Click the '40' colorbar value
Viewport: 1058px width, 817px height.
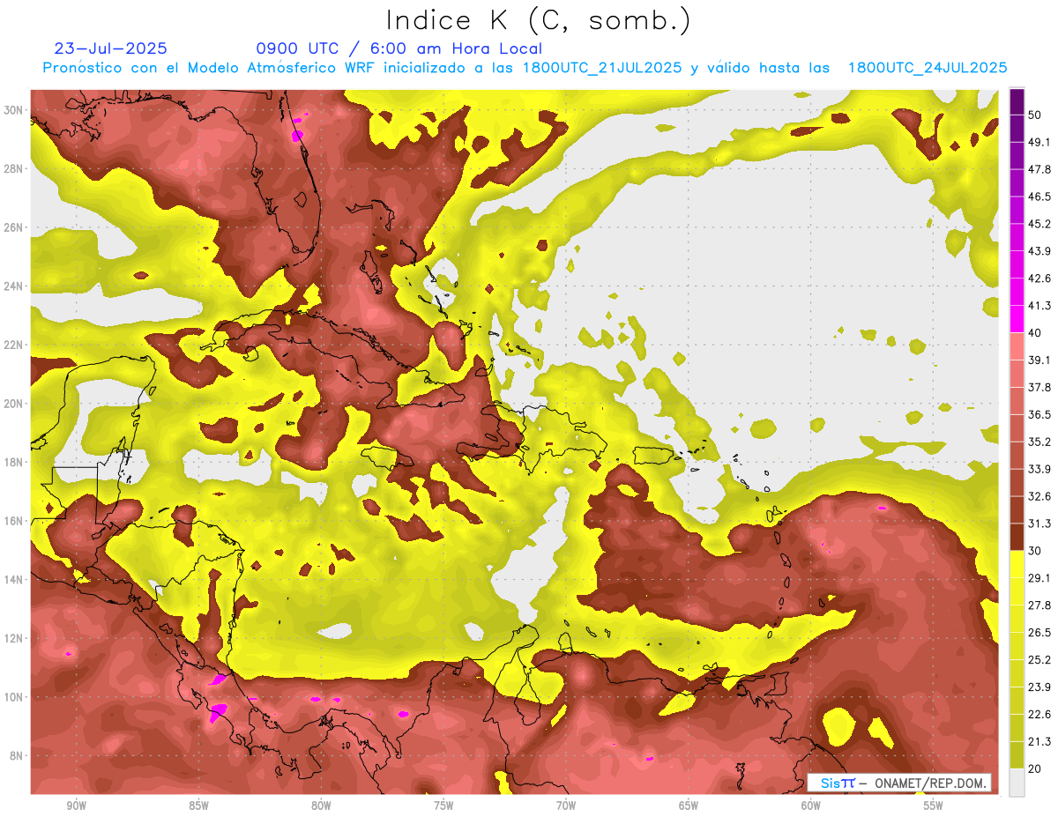click(x=1035, y=332)
